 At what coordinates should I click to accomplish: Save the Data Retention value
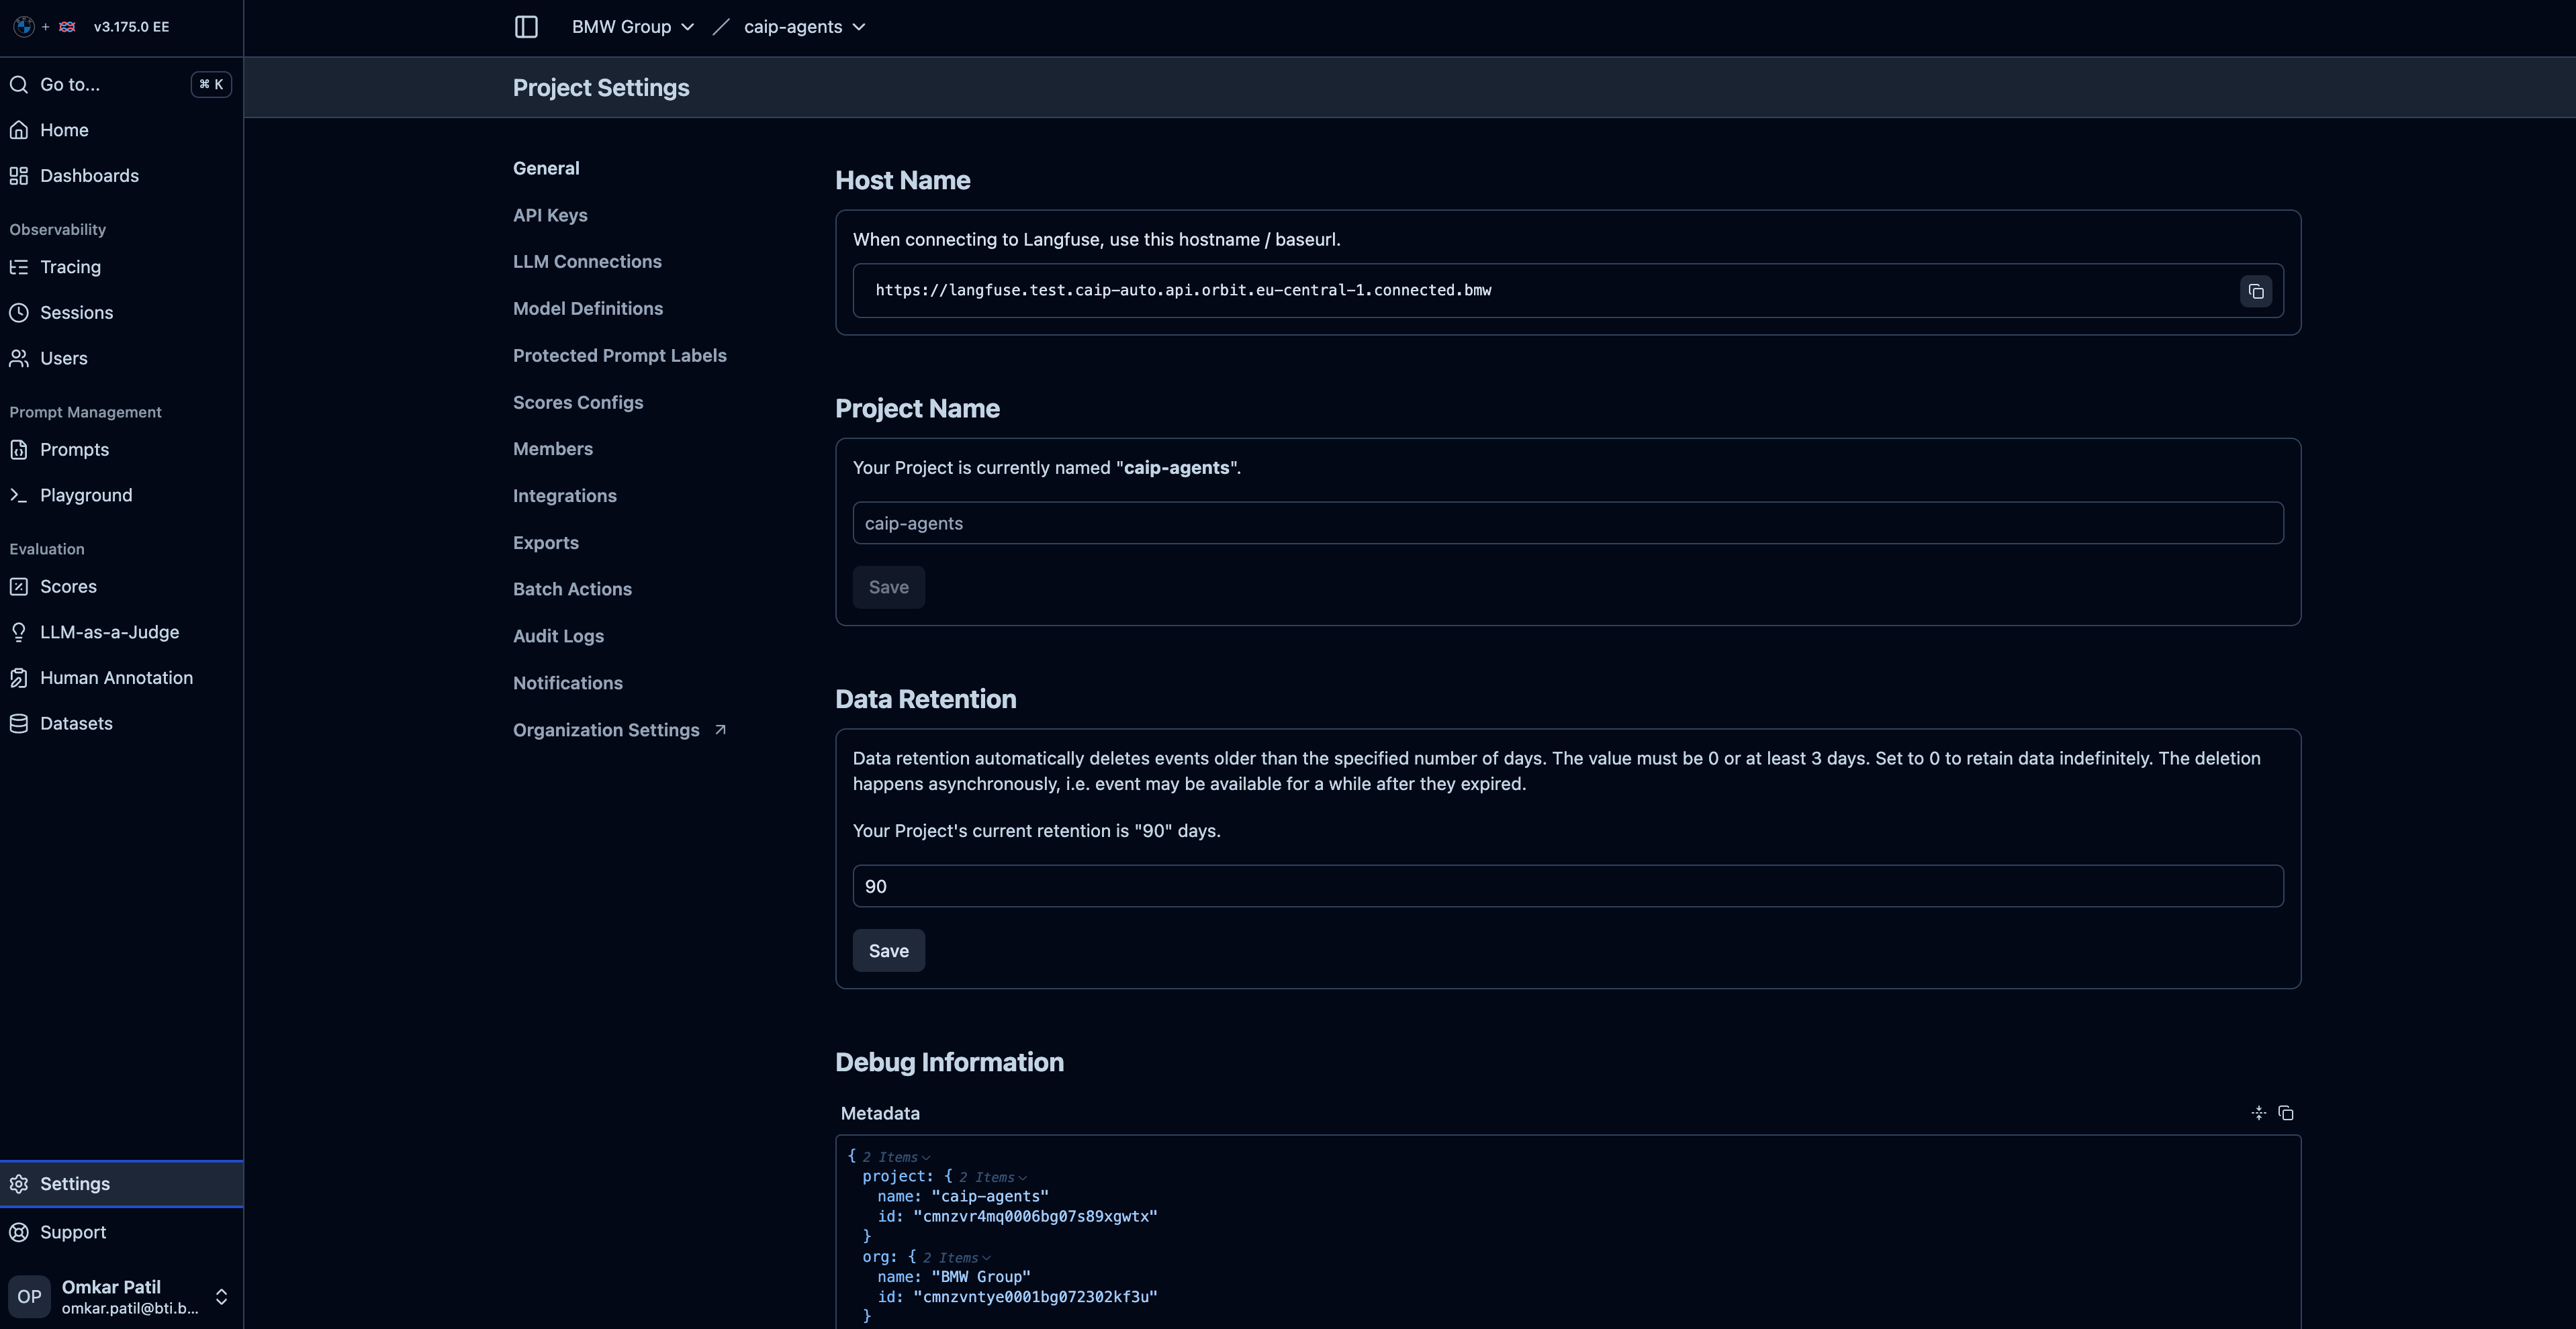click(889, 950)
